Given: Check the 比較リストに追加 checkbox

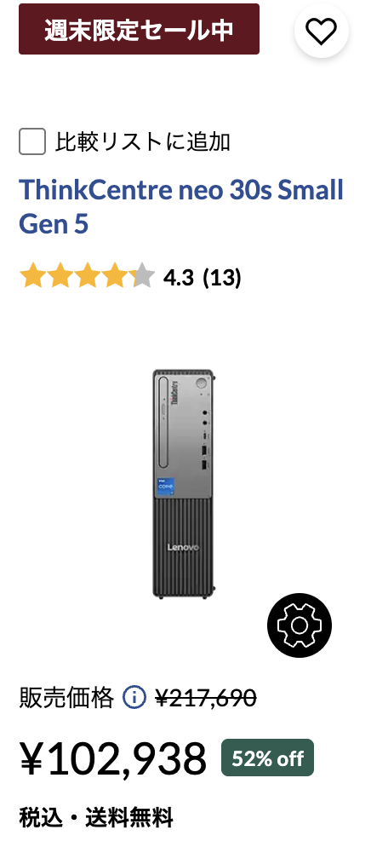Looking at the screenshot, I should (x=32, y=141).
